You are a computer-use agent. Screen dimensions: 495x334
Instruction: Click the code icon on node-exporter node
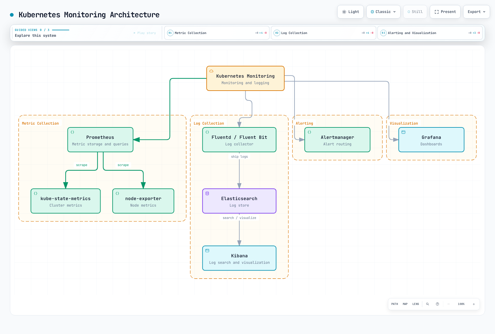click(x=117, y=193)
